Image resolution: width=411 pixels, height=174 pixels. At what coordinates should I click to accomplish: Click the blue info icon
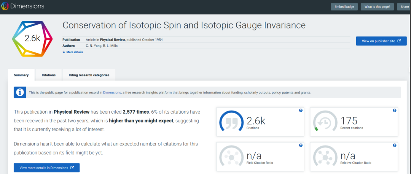[19, 92]
